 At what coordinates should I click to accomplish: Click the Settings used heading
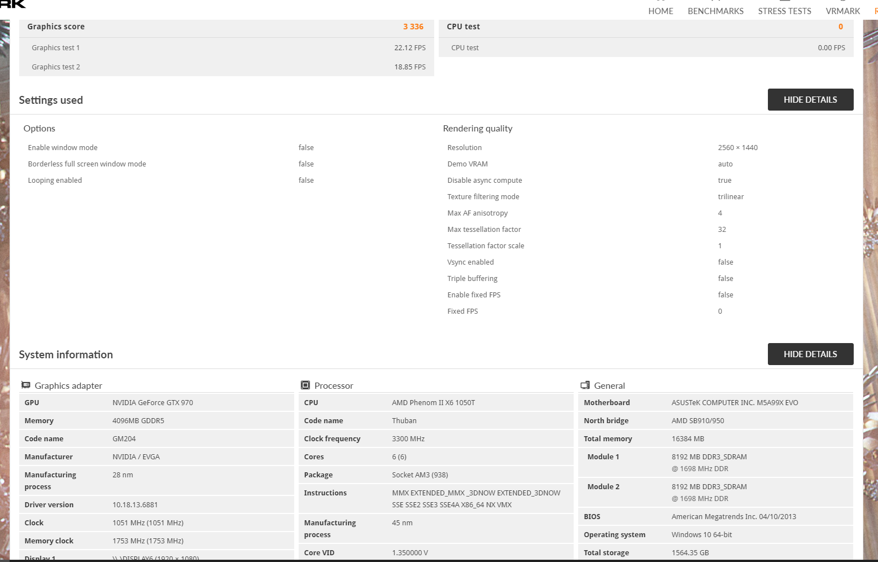(x=51, y=100)
